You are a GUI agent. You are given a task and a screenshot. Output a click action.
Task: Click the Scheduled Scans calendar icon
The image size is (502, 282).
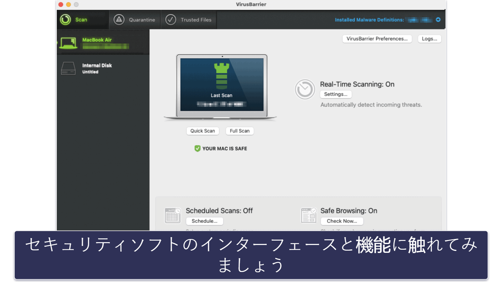coord(173,215)
